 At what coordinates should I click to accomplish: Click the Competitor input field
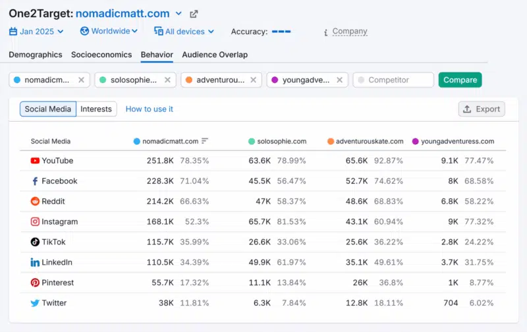[394, 80]
